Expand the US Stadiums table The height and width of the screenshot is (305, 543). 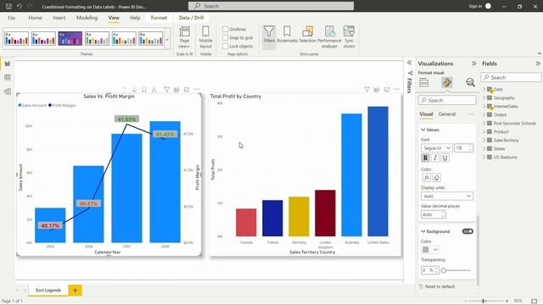(484, 157)
